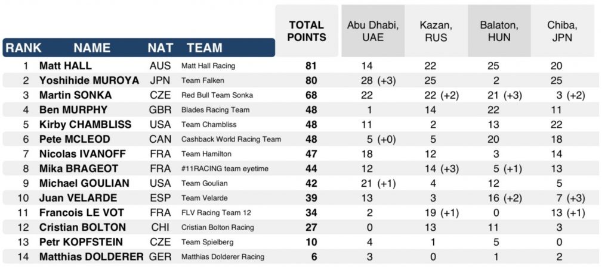Click the RANK column header
This screenshot has height=279, width=611.
pyautogui.click(x=24, y=48)
